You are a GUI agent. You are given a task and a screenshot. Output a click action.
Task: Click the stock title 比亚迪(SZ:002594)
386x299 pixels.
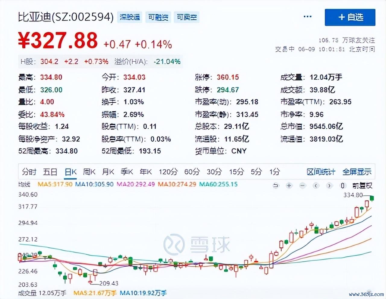65,17
